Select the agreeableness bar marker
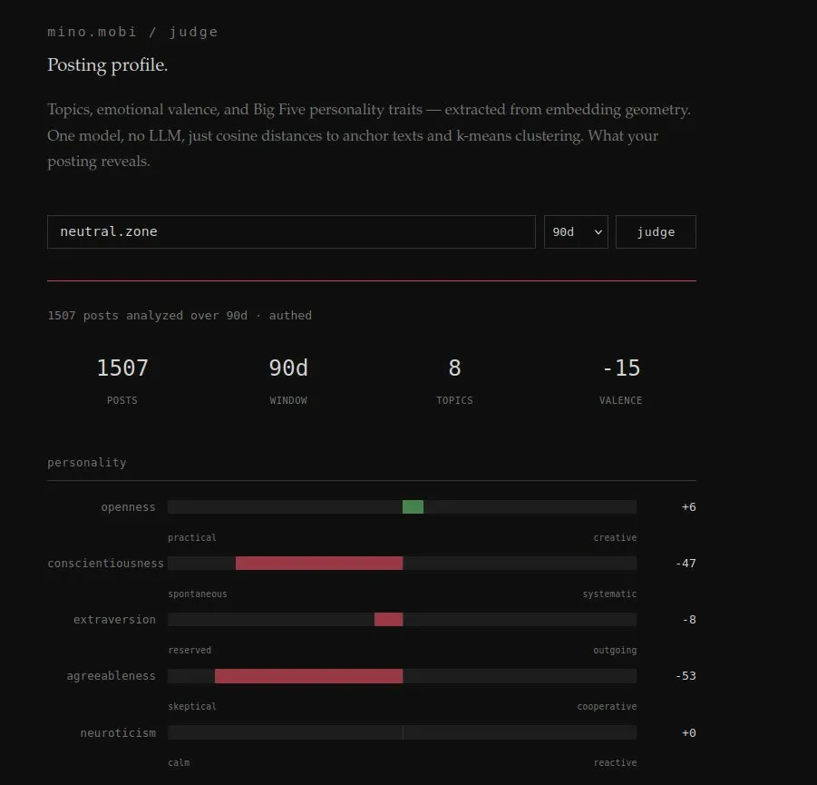Screen dimensions: 817x785 pyautogui.click(x=308, y=675)
